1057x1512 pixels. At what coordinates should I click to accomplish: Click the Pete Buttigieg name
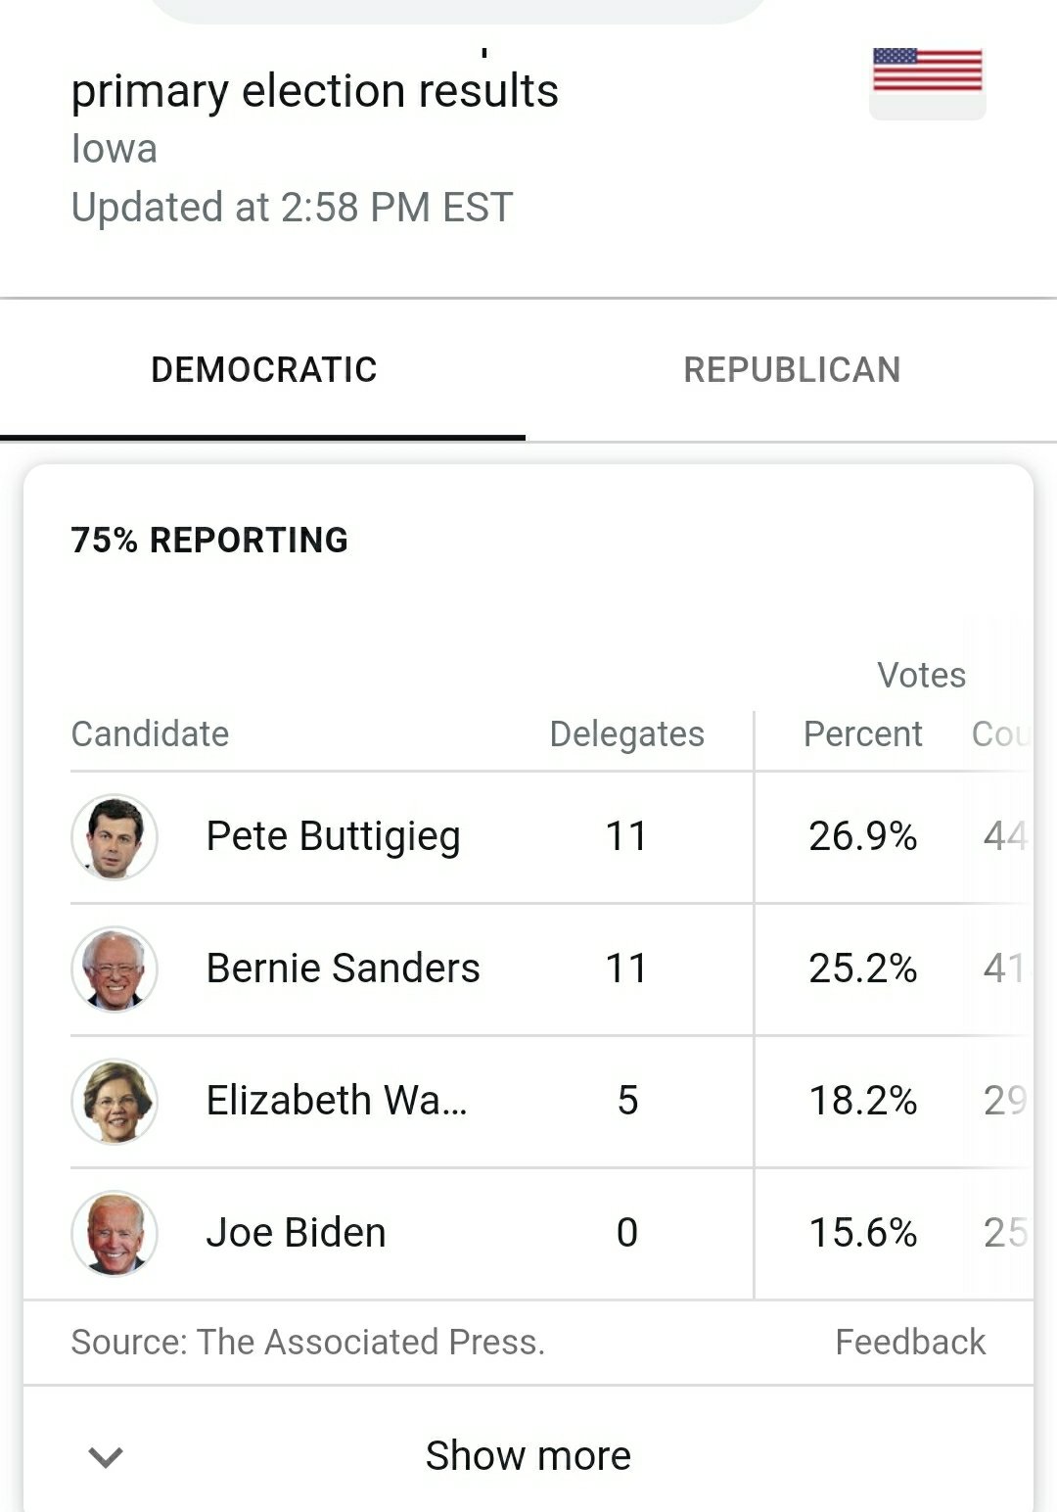tap(333, 837)
